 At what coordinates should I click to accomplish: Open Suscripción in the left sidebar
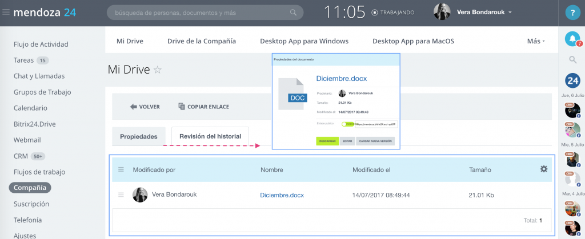(x=31, y=204)
